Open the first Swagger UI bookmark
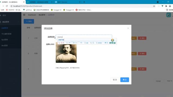This screenshot has height=97, width=173. (56, 10)
